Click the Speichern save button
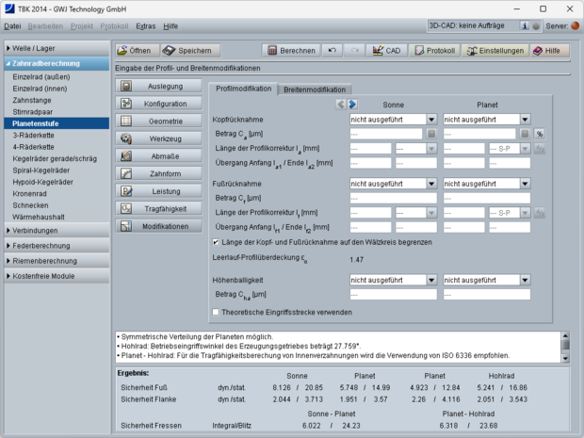This screenshot has height=438, width=584. coord(191,50)
